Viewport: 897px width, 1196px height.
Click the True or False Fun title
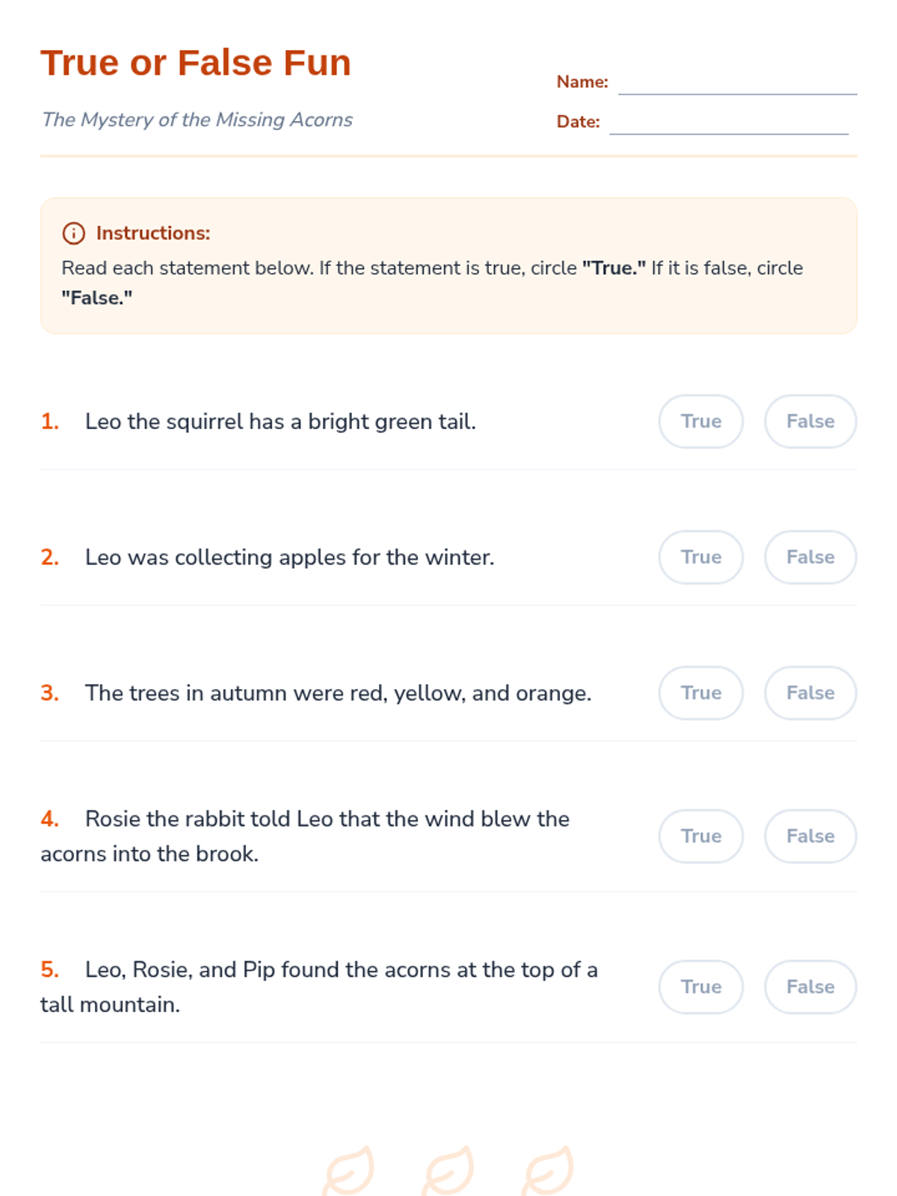[196, 63]
